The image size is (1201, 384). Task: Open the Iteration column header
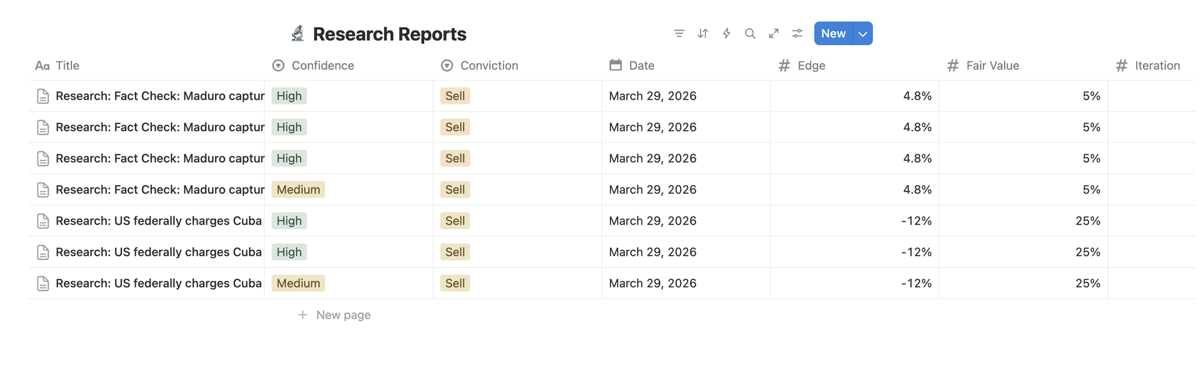[1152, 66]
